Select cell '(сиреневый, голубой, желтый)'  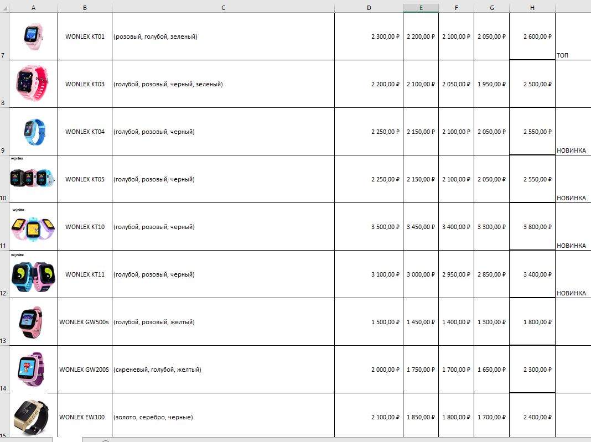pos(223,370)
